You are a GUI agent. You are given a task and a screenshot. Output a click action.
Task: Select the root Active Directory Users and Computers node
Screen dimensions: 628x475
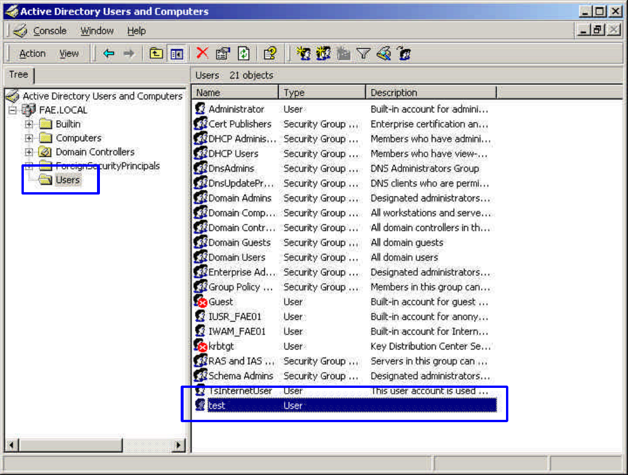[x=102, y=96]
